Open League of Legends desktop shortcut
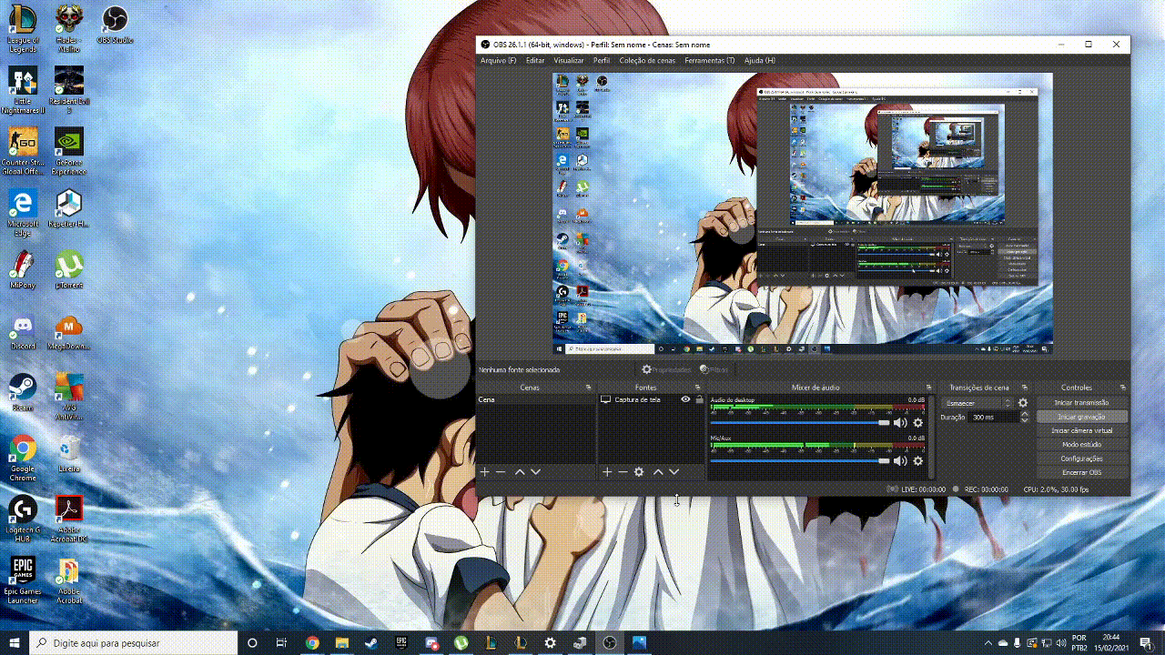This screenshot has height=655, width=1165. click(x=23, y=28)
